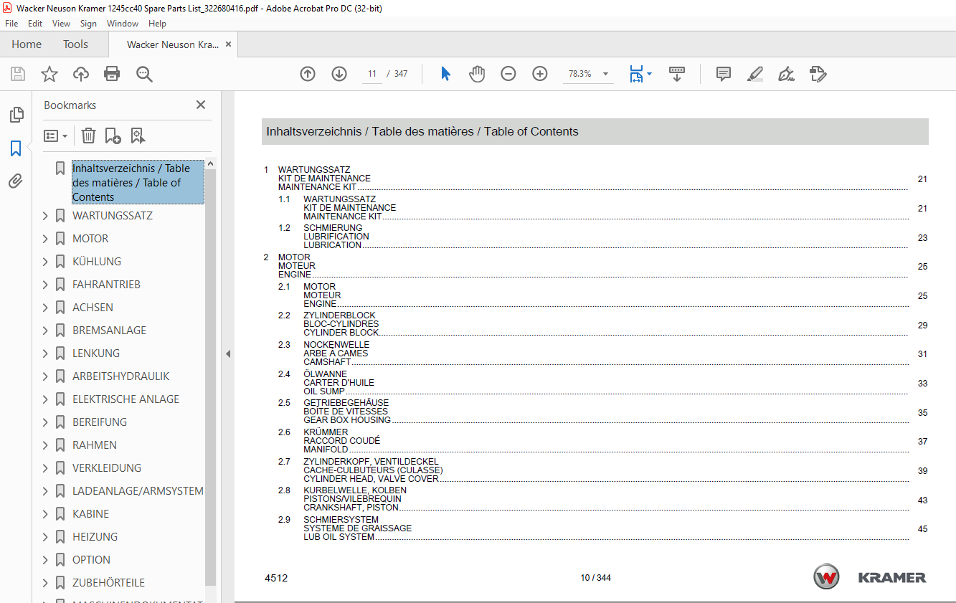Go to the previous page with up arrow
956x603 pixels.
[308, 74]
